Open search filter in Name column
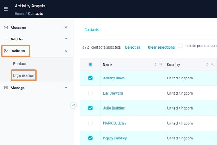The image size is (217, 145). pos(161,64)
